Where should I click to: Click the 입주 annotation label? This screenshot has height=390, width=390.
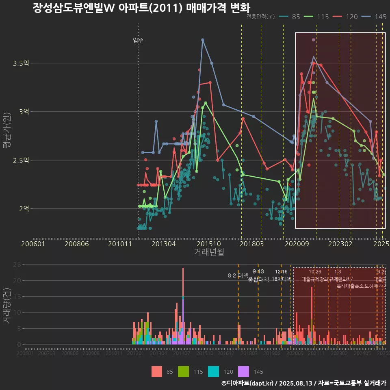(138, 40)
